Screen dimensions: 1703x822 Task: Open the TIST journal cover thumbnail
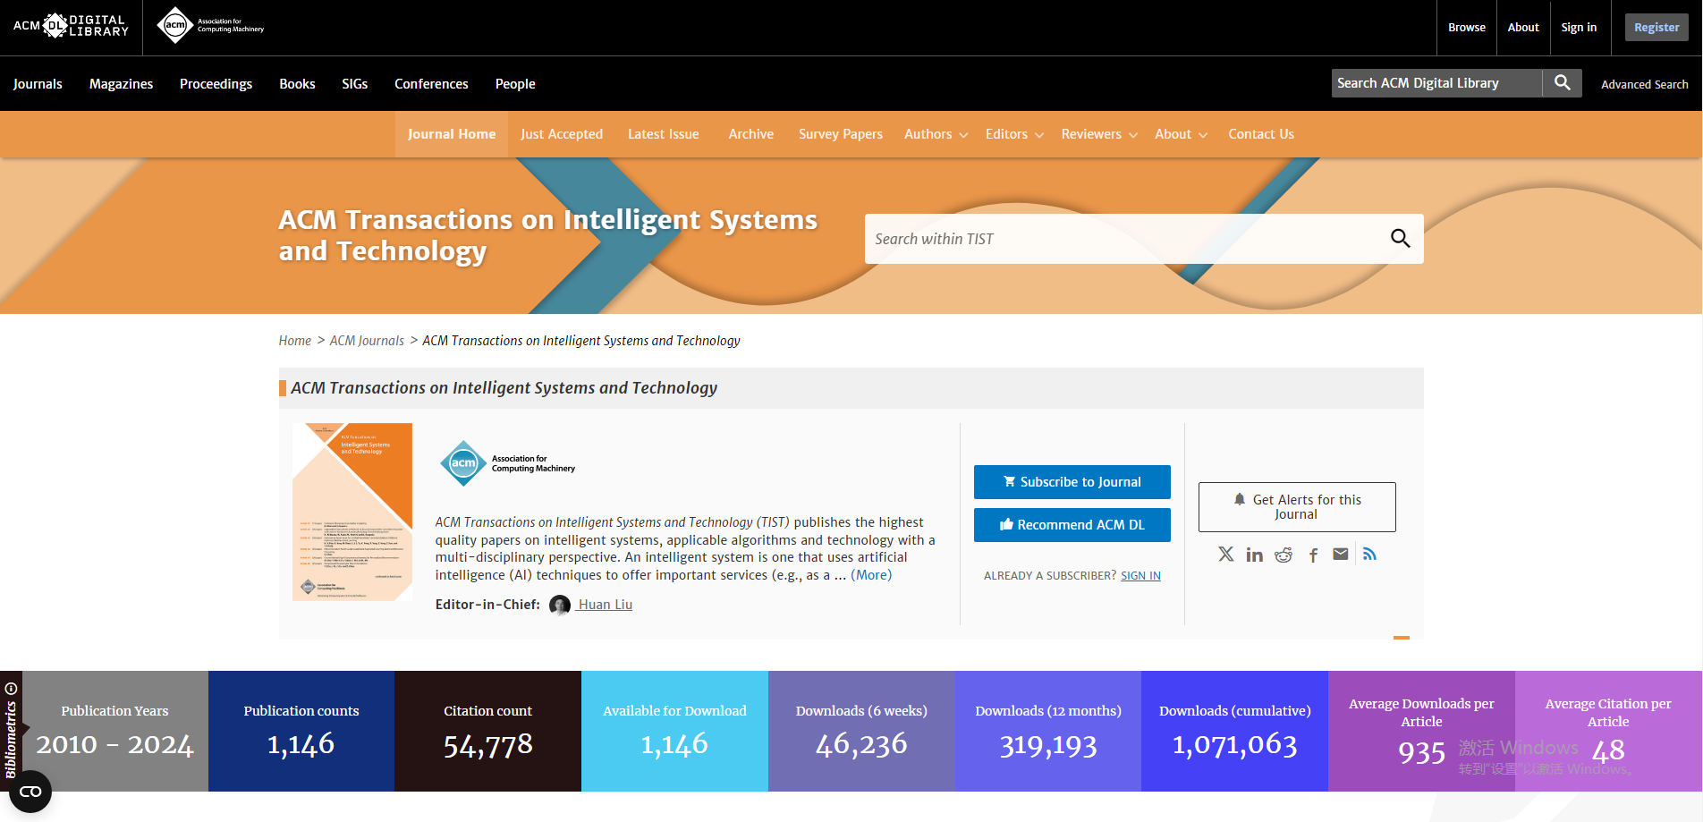point(352,512)
